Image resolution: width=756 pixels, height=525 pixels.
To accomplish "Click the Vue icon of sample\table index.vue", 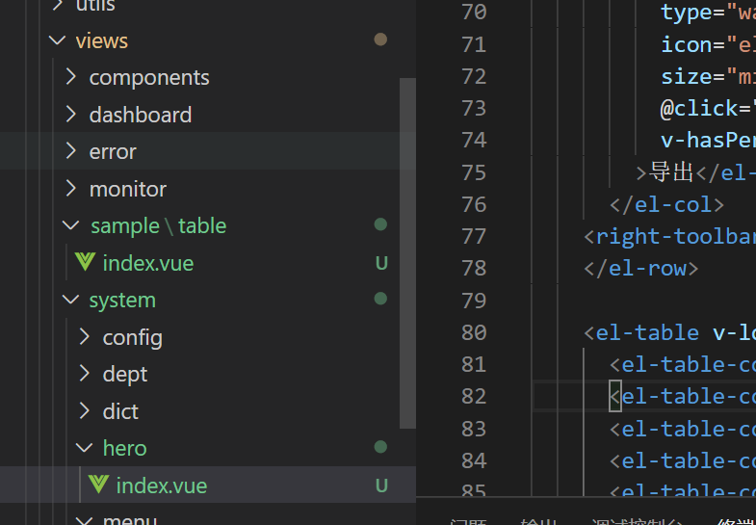I will click(85, 263).
